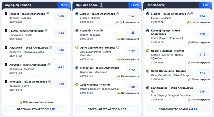The height and width of the screenshot is (117, 214).
Task: Click tennis ball icon beside Ζοάο Φονσέκα
Action: coord(77,85)
